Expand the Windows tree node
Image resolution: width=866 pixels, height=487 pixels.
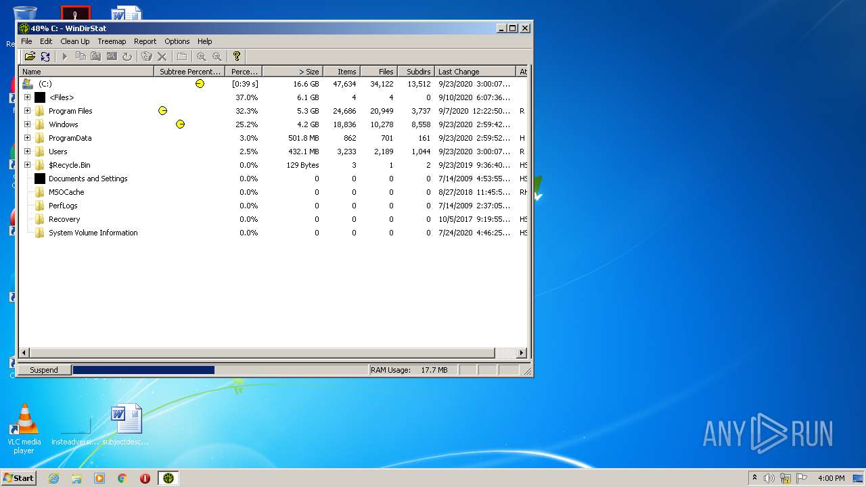(x=27, y=124)
